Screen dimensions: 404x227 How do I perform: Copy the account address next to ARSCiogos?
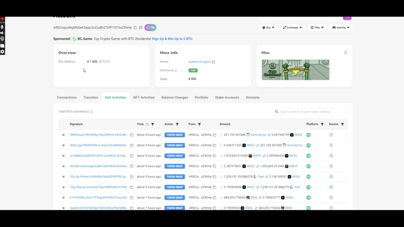coord(135,28)
